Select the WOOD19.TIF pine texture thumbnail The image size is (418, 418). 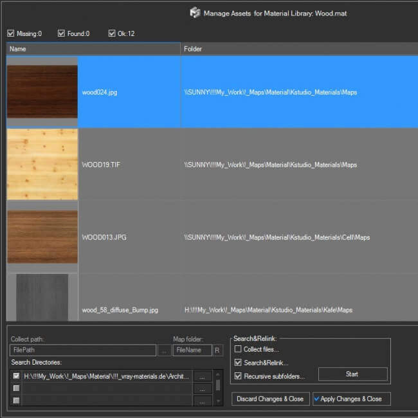(42, 165)
